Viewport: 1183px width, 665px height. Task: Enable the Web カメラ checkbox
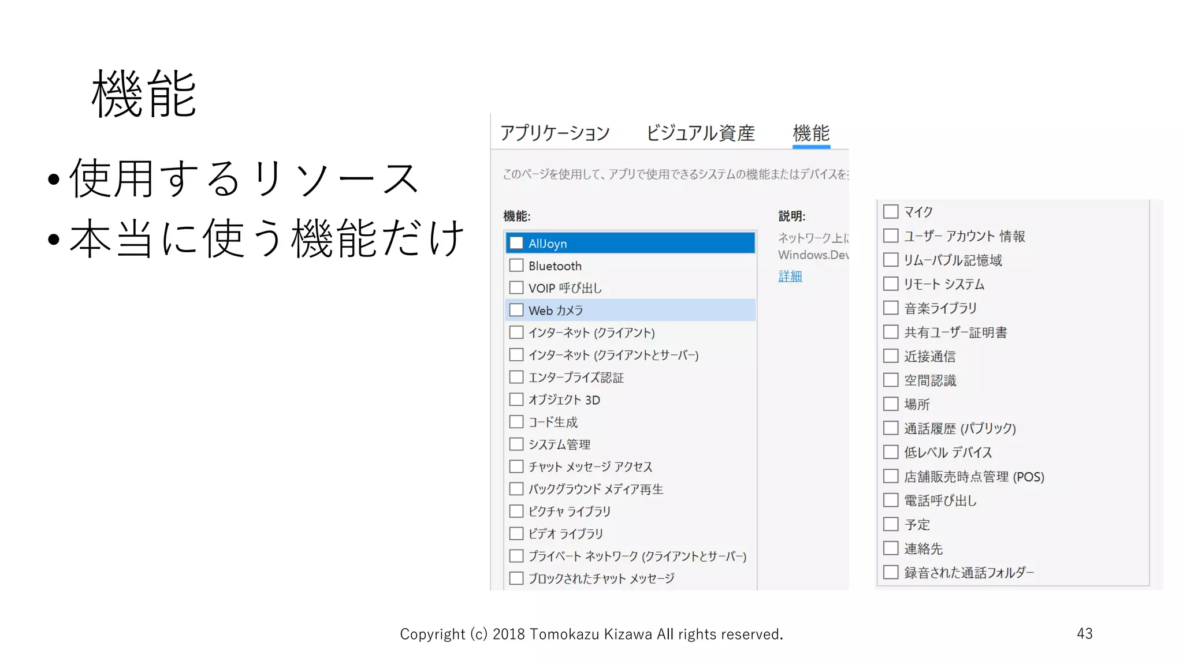516,310
